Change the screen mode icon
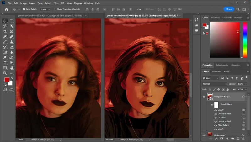The height and width of the screenshot is (142, 251). (x=12, y=90)
